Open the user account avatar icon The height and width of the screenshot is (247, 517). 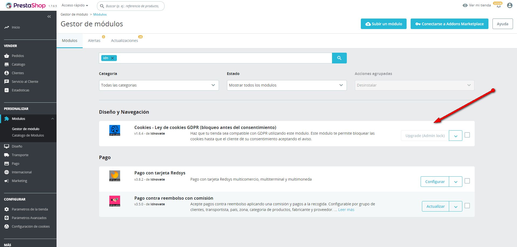click(510, 5)
